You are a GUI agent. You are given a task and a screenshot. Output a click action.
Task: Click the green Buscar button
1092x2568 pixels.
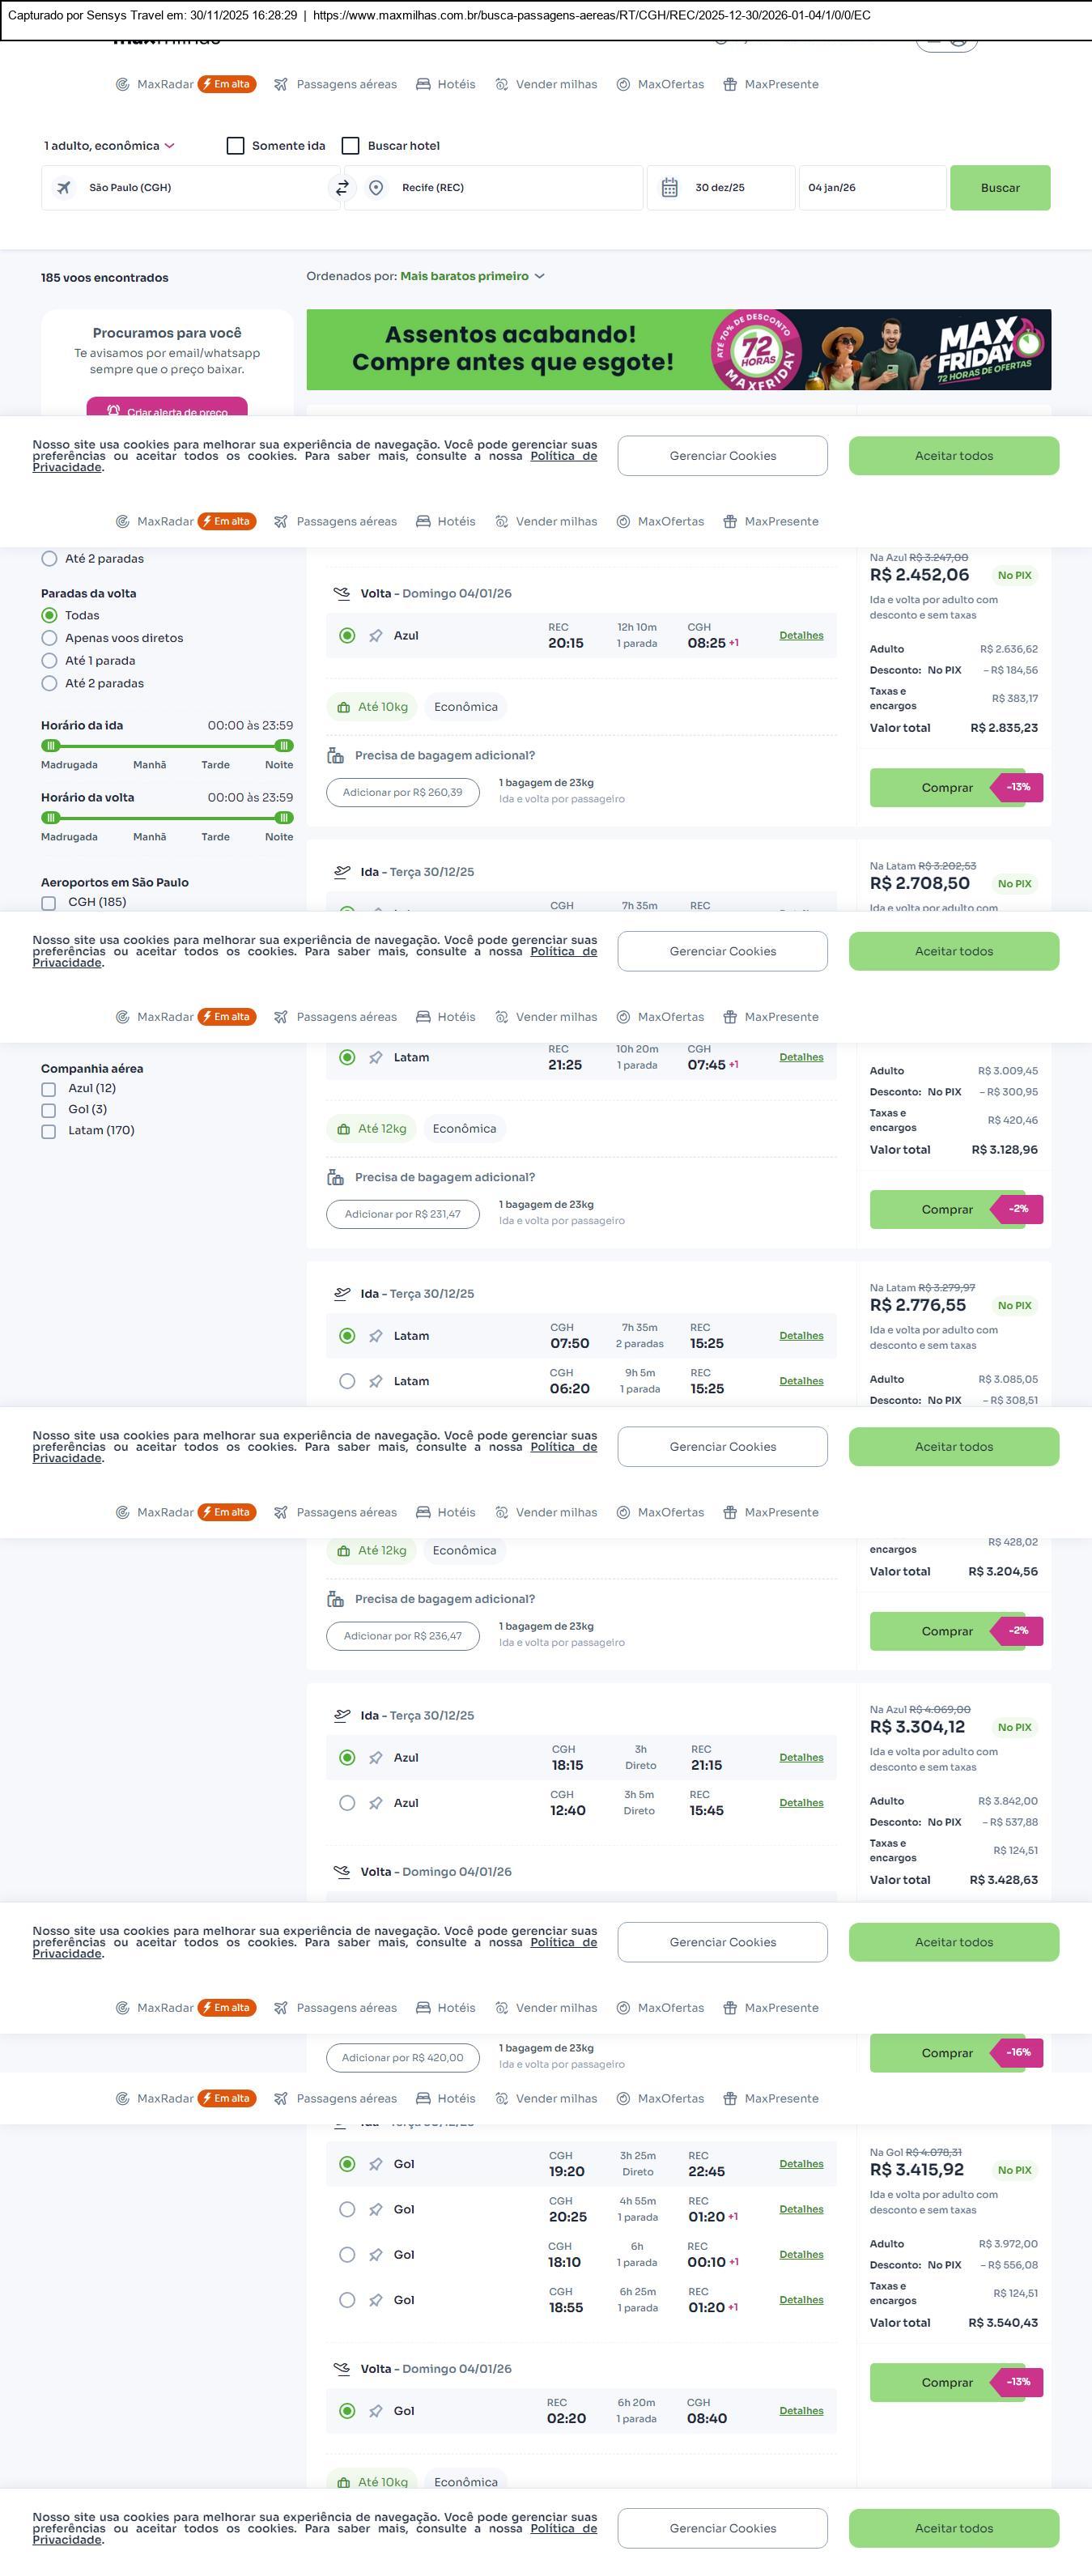coord(1000,187)
